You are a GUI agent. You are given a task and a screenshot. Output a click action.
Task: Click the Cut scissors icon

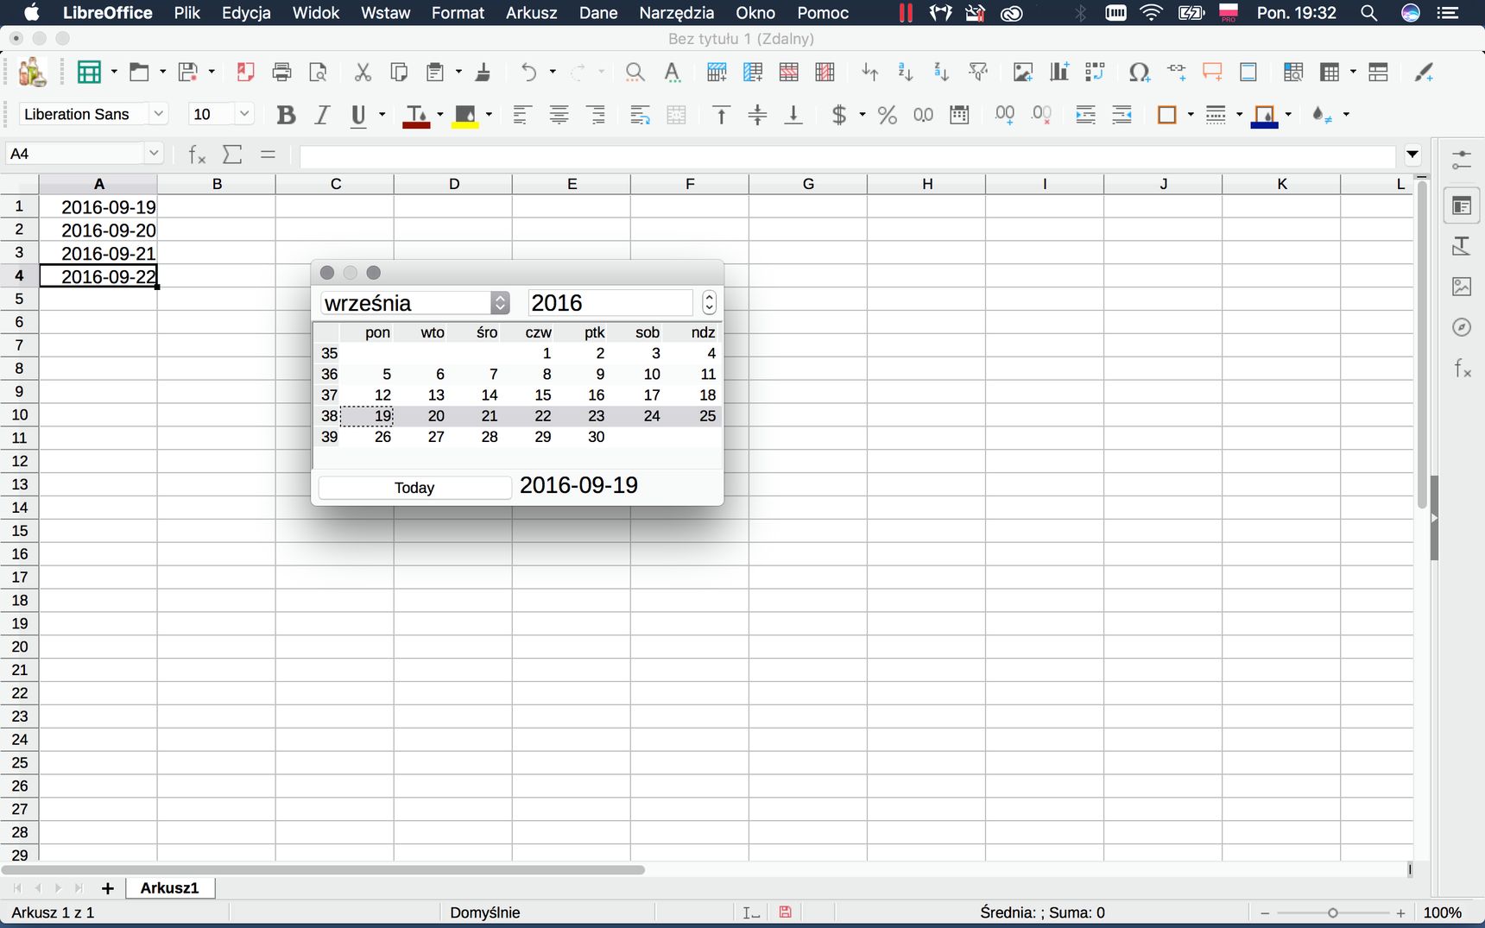363,73
